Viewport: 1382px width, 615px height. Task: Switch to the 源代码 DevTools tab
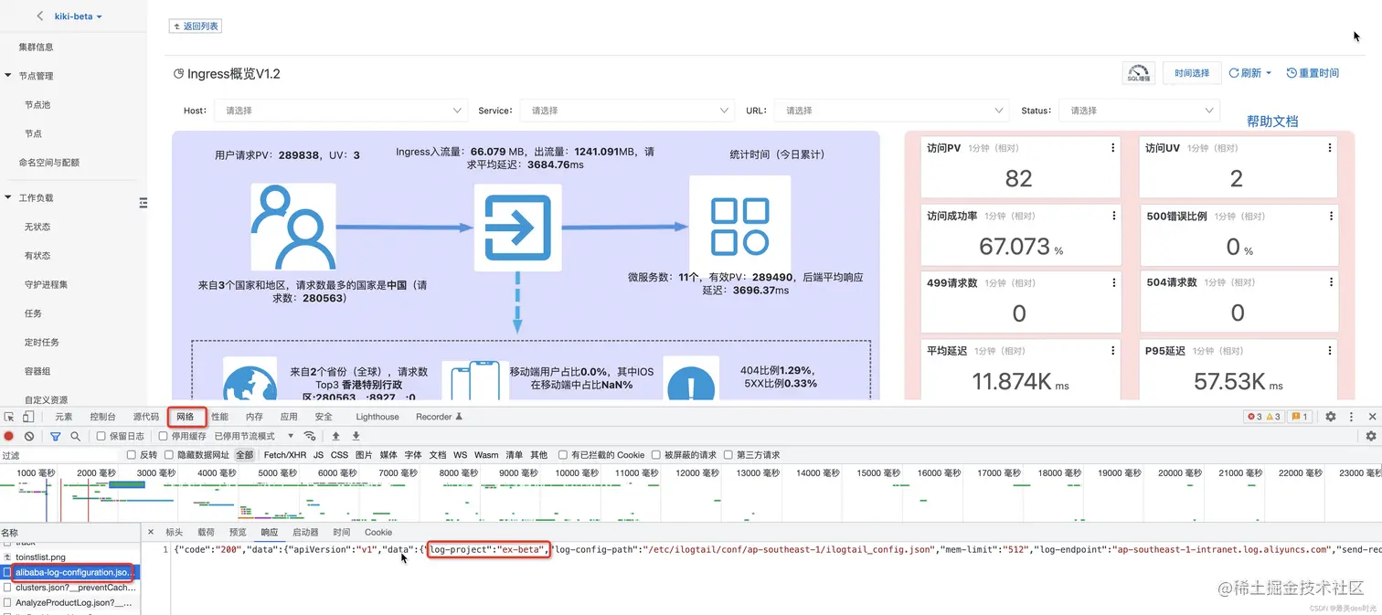click(x=145, y=417)
